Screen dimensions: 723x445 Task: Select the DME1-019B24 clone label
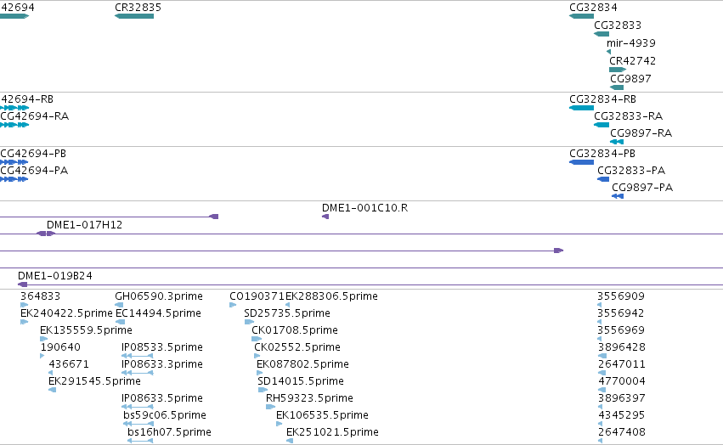55,276
